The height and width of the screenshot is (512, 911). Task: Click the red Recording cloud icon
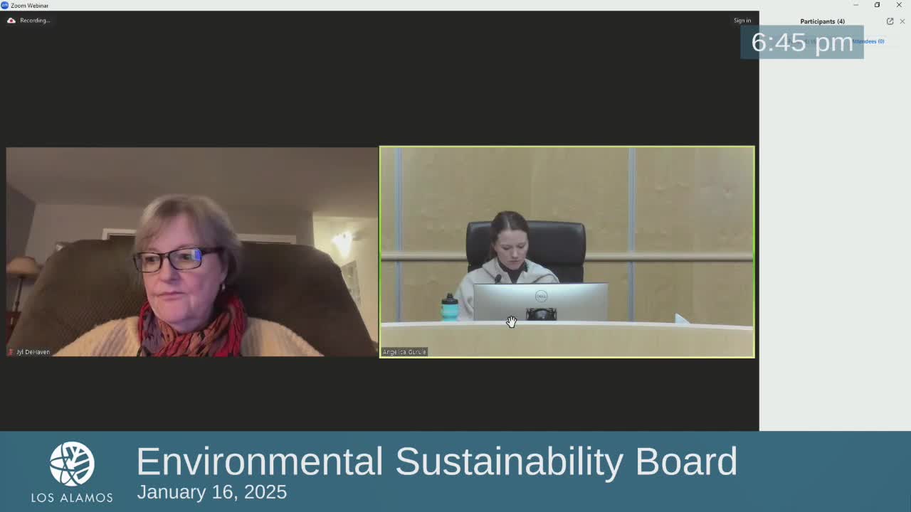(11, 21)
